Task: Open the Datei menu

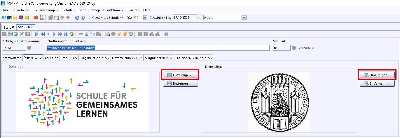Action: (6, 10)
